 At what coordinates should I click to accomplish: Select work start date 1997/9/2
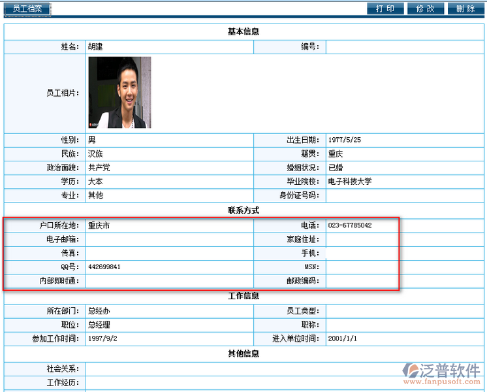coord(102,338)
